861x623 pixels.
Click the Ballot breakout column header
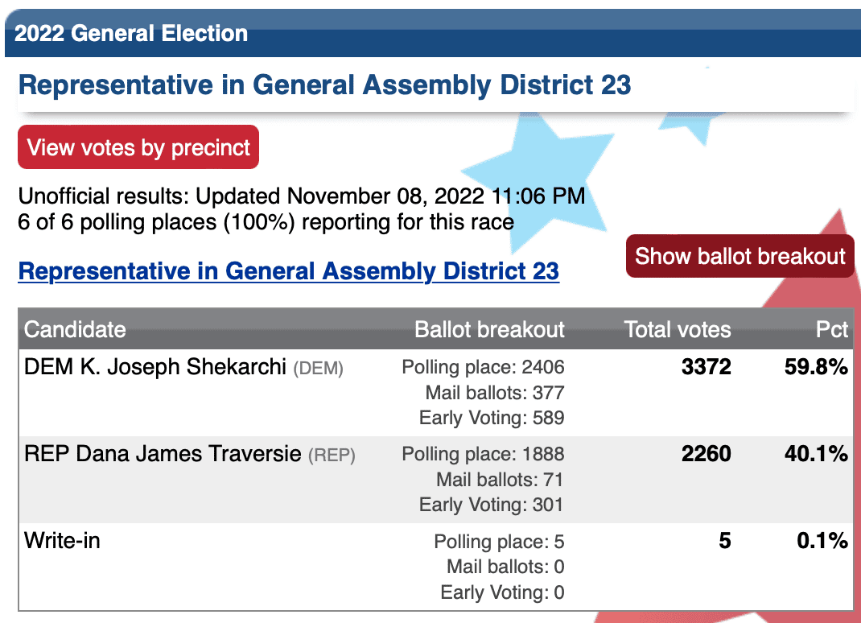[x=489, y=329]
